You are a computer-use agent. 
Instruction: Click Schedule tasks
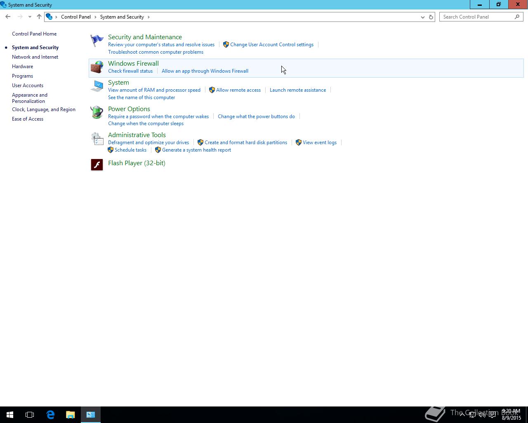click(x=130, y=150)
